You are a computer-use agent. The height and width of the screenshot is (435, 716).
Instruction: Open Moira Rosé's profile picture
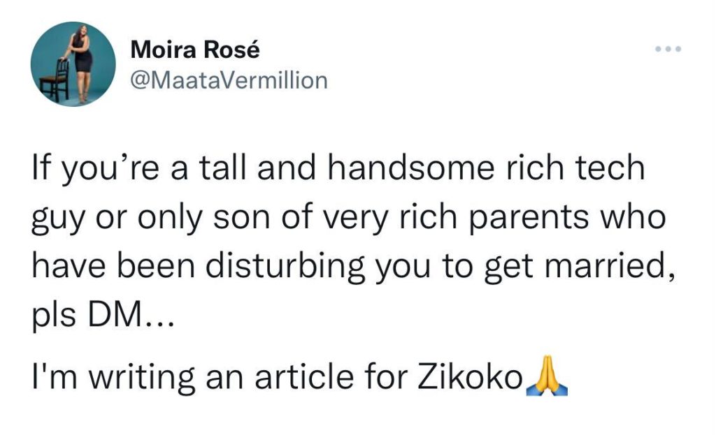pos(73,64)
